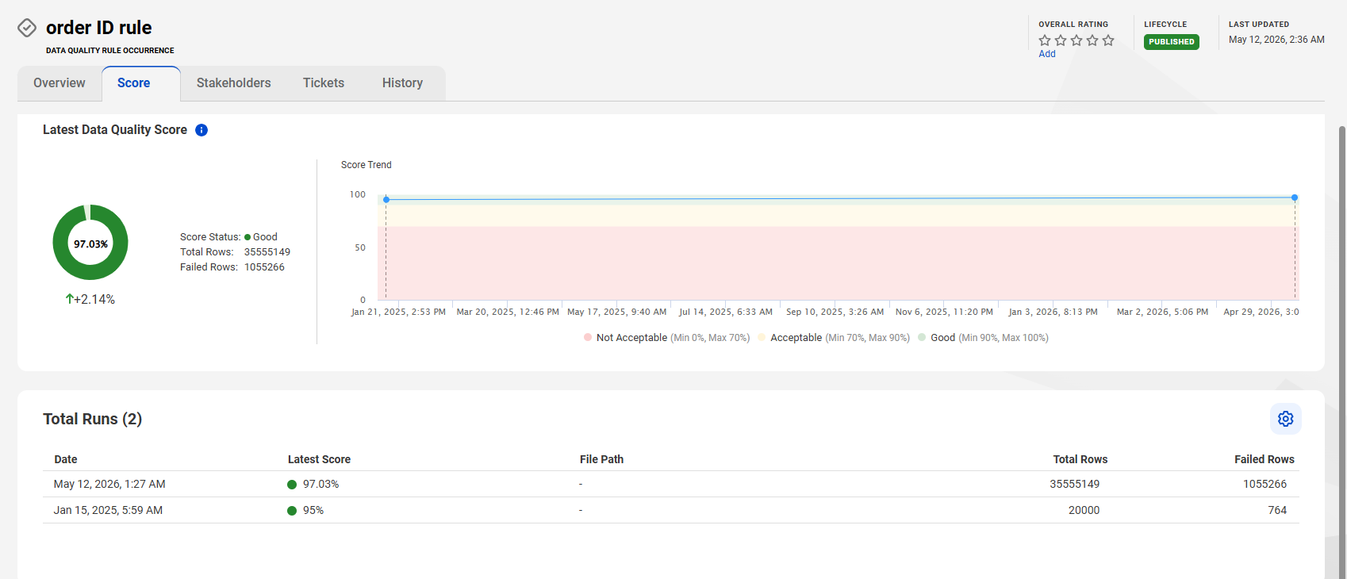Click the 20000 total rows cell
The height and width of the screenshot is (579, 1347).
[x=1084, y=510]
